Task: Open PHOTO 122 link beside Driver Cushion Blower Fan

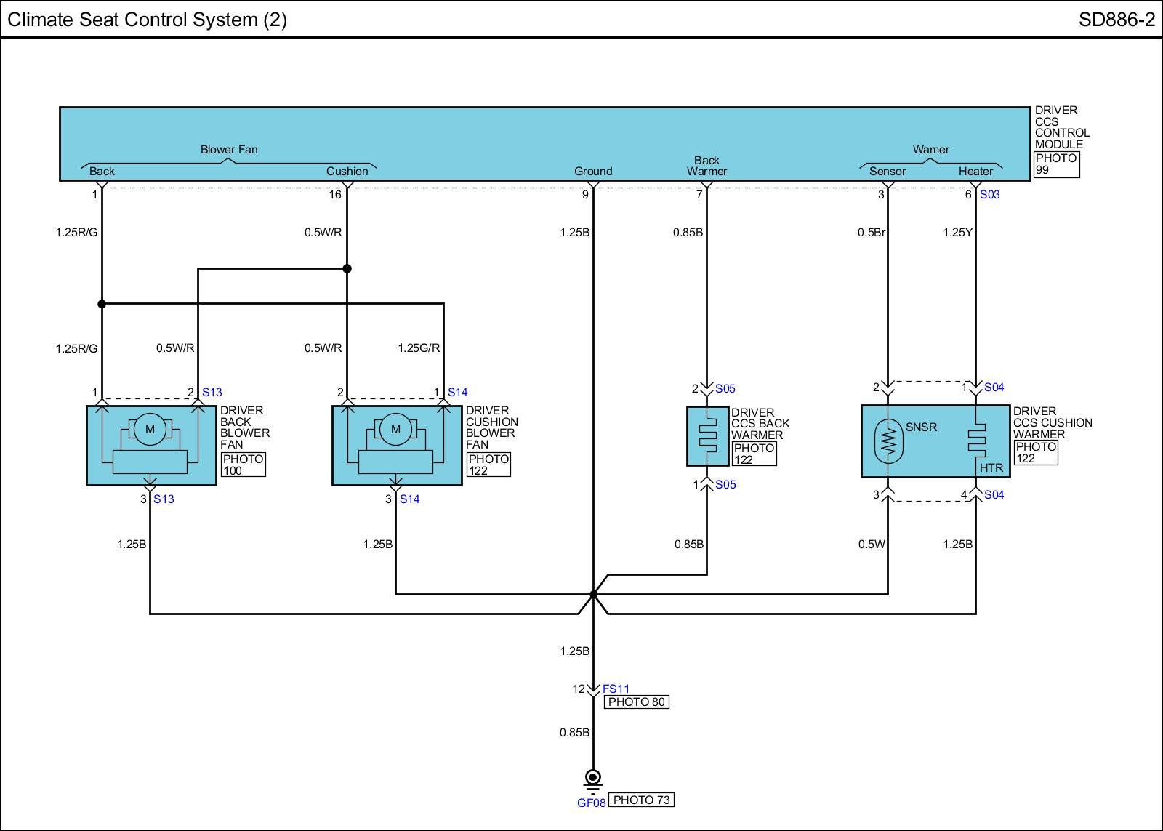Action: 488,465
